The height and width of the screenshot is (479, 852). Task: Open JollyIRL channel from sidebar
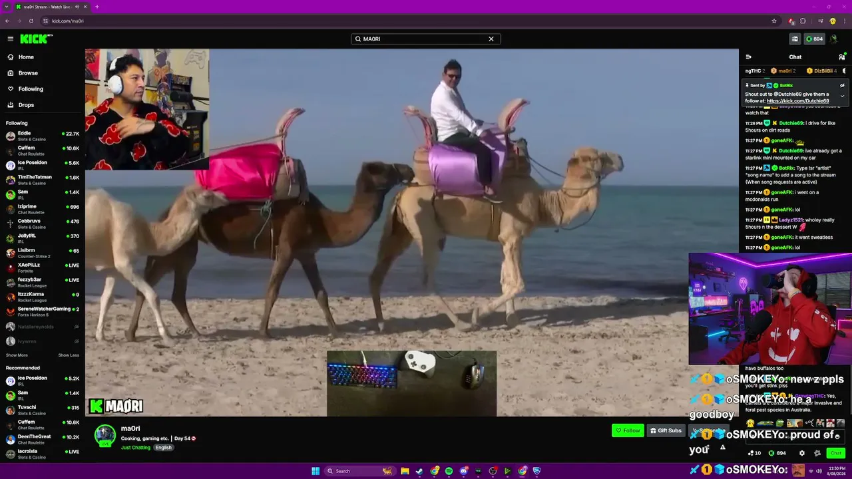pyautogui.click(x=43, y=238)
